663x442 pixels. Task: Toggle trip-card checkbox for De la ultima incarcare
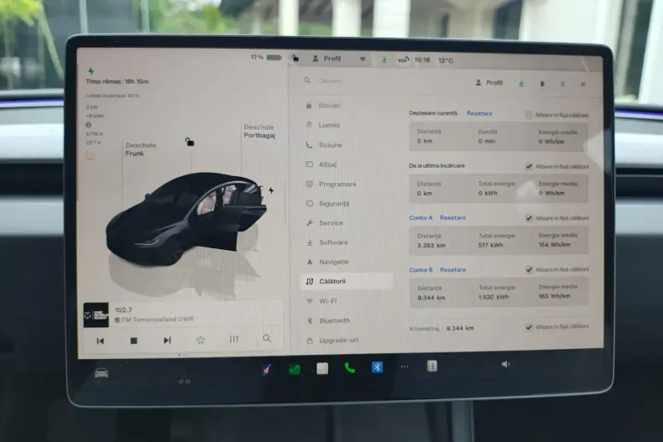(529, 167)
